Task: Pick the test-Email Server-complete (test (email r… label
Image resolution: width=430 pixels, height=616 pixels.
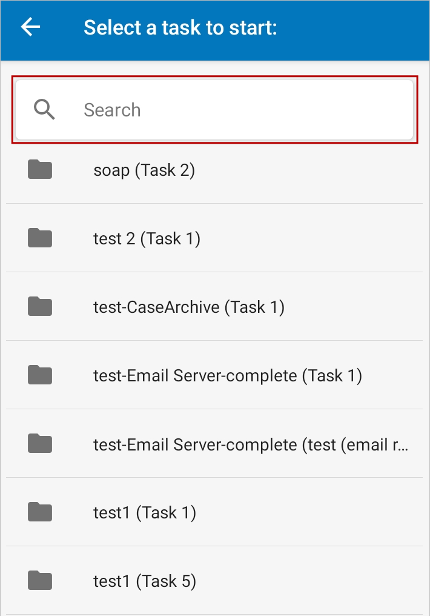Action: coord(251,444)
